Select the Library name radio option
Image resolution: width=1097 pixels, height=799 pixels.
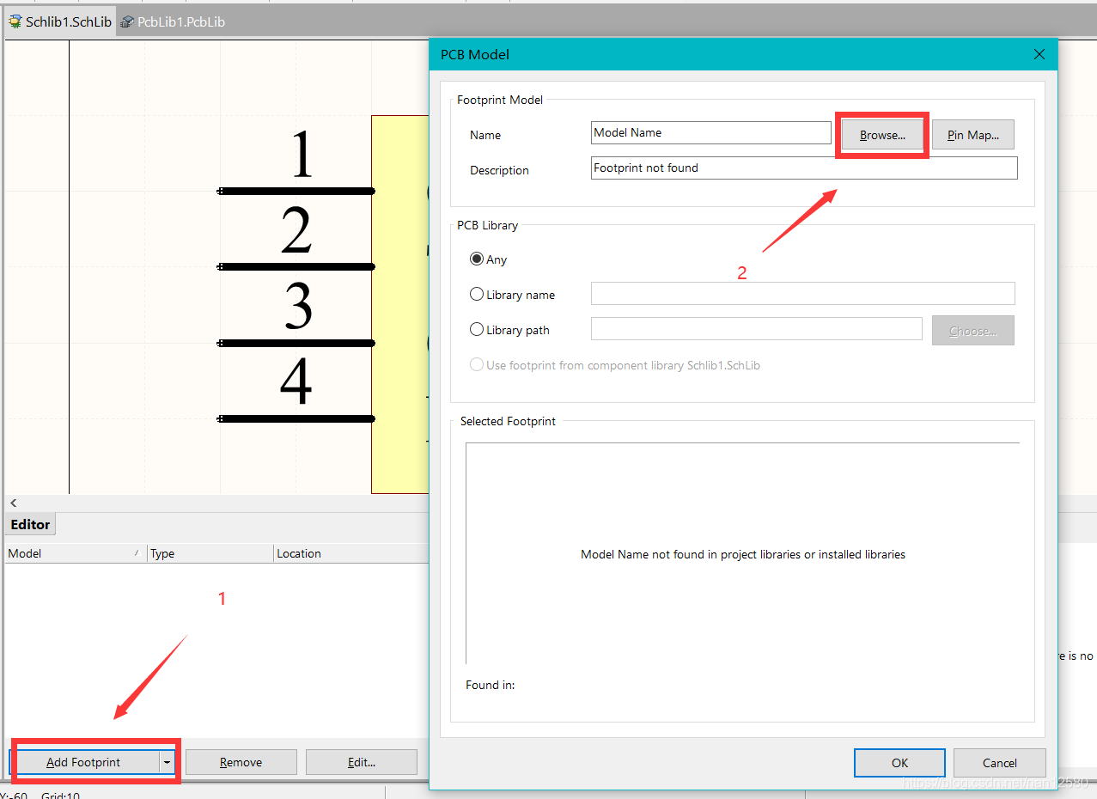pos(513,295)
